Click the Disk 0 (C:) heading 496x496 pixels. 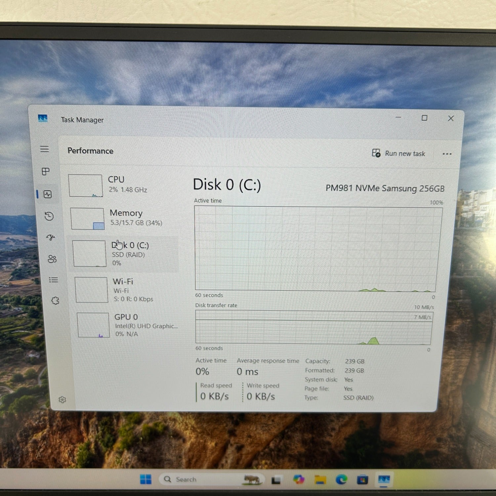227,185
